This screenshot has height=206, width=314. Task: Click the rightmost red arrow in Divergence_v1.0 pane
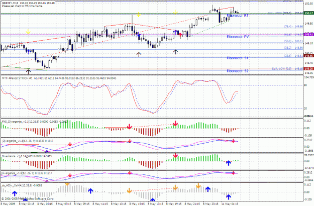tap(233, 173)
